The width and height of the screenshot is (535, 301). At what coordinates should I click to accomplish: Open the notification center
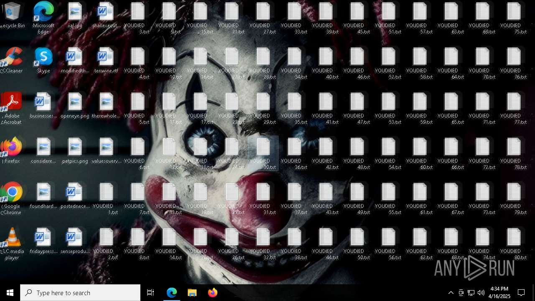tap(521, 293)
